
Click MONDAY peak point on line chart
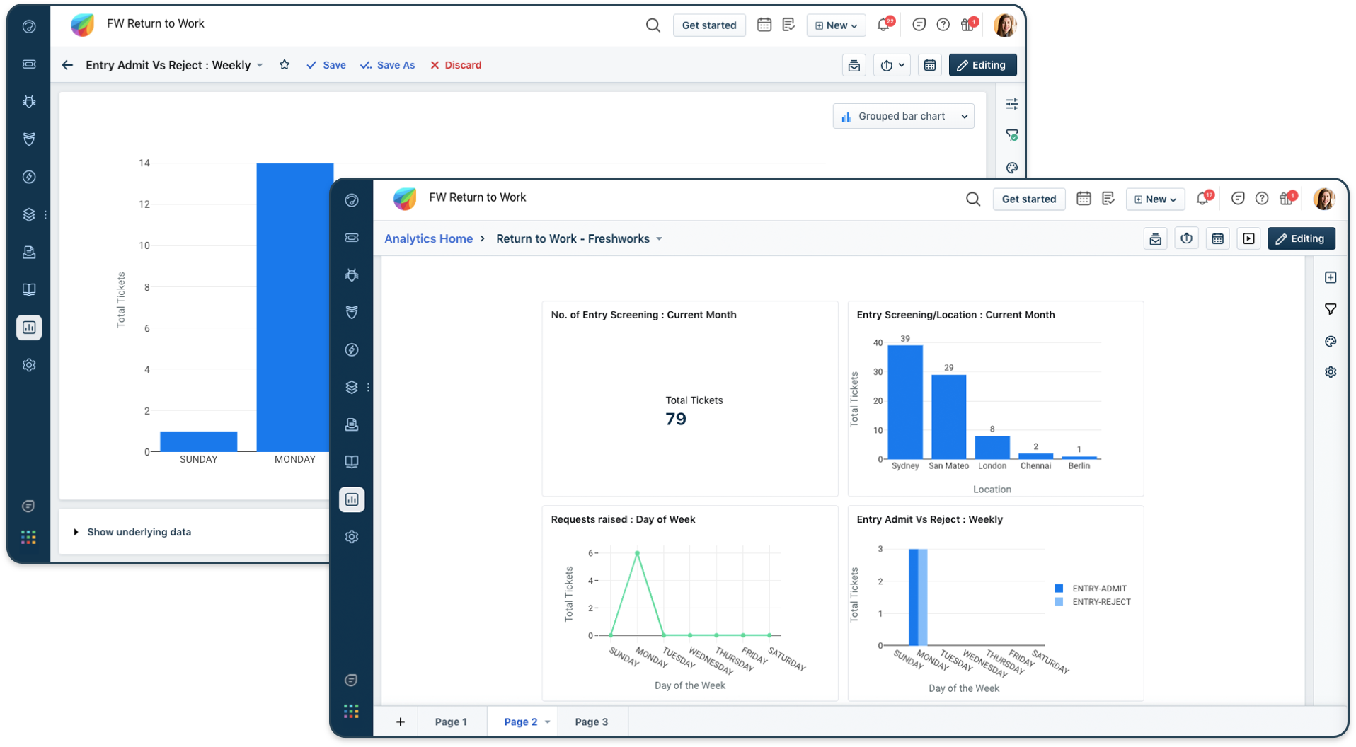(638, 553)
